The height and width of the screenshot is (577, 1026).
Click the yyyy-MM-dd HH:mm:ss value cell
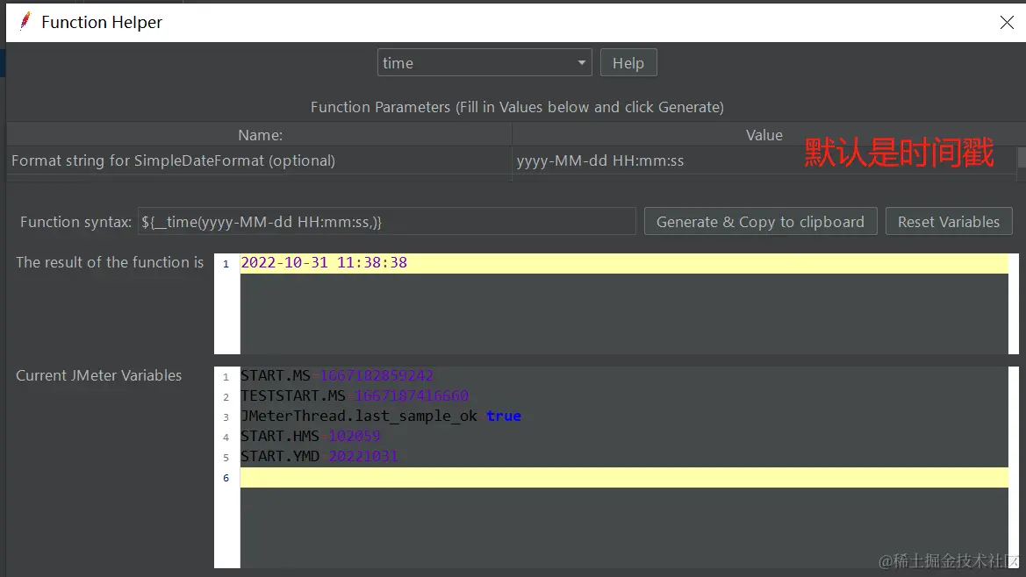[600, 160]
